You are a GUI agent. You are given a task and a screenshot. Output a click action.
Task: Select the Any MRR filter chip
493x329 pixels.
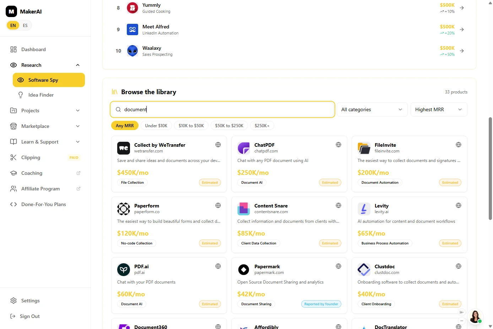pos(125,126)
